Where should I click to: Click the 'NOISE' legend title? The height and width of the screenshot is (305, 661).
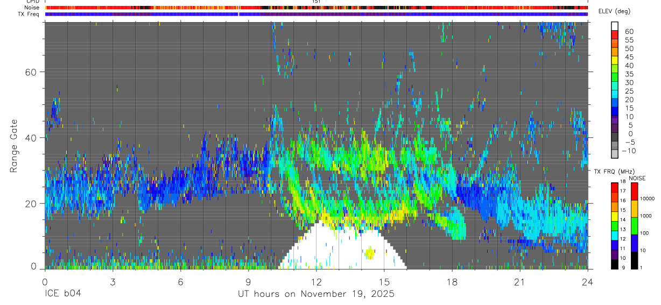[637, 178]
